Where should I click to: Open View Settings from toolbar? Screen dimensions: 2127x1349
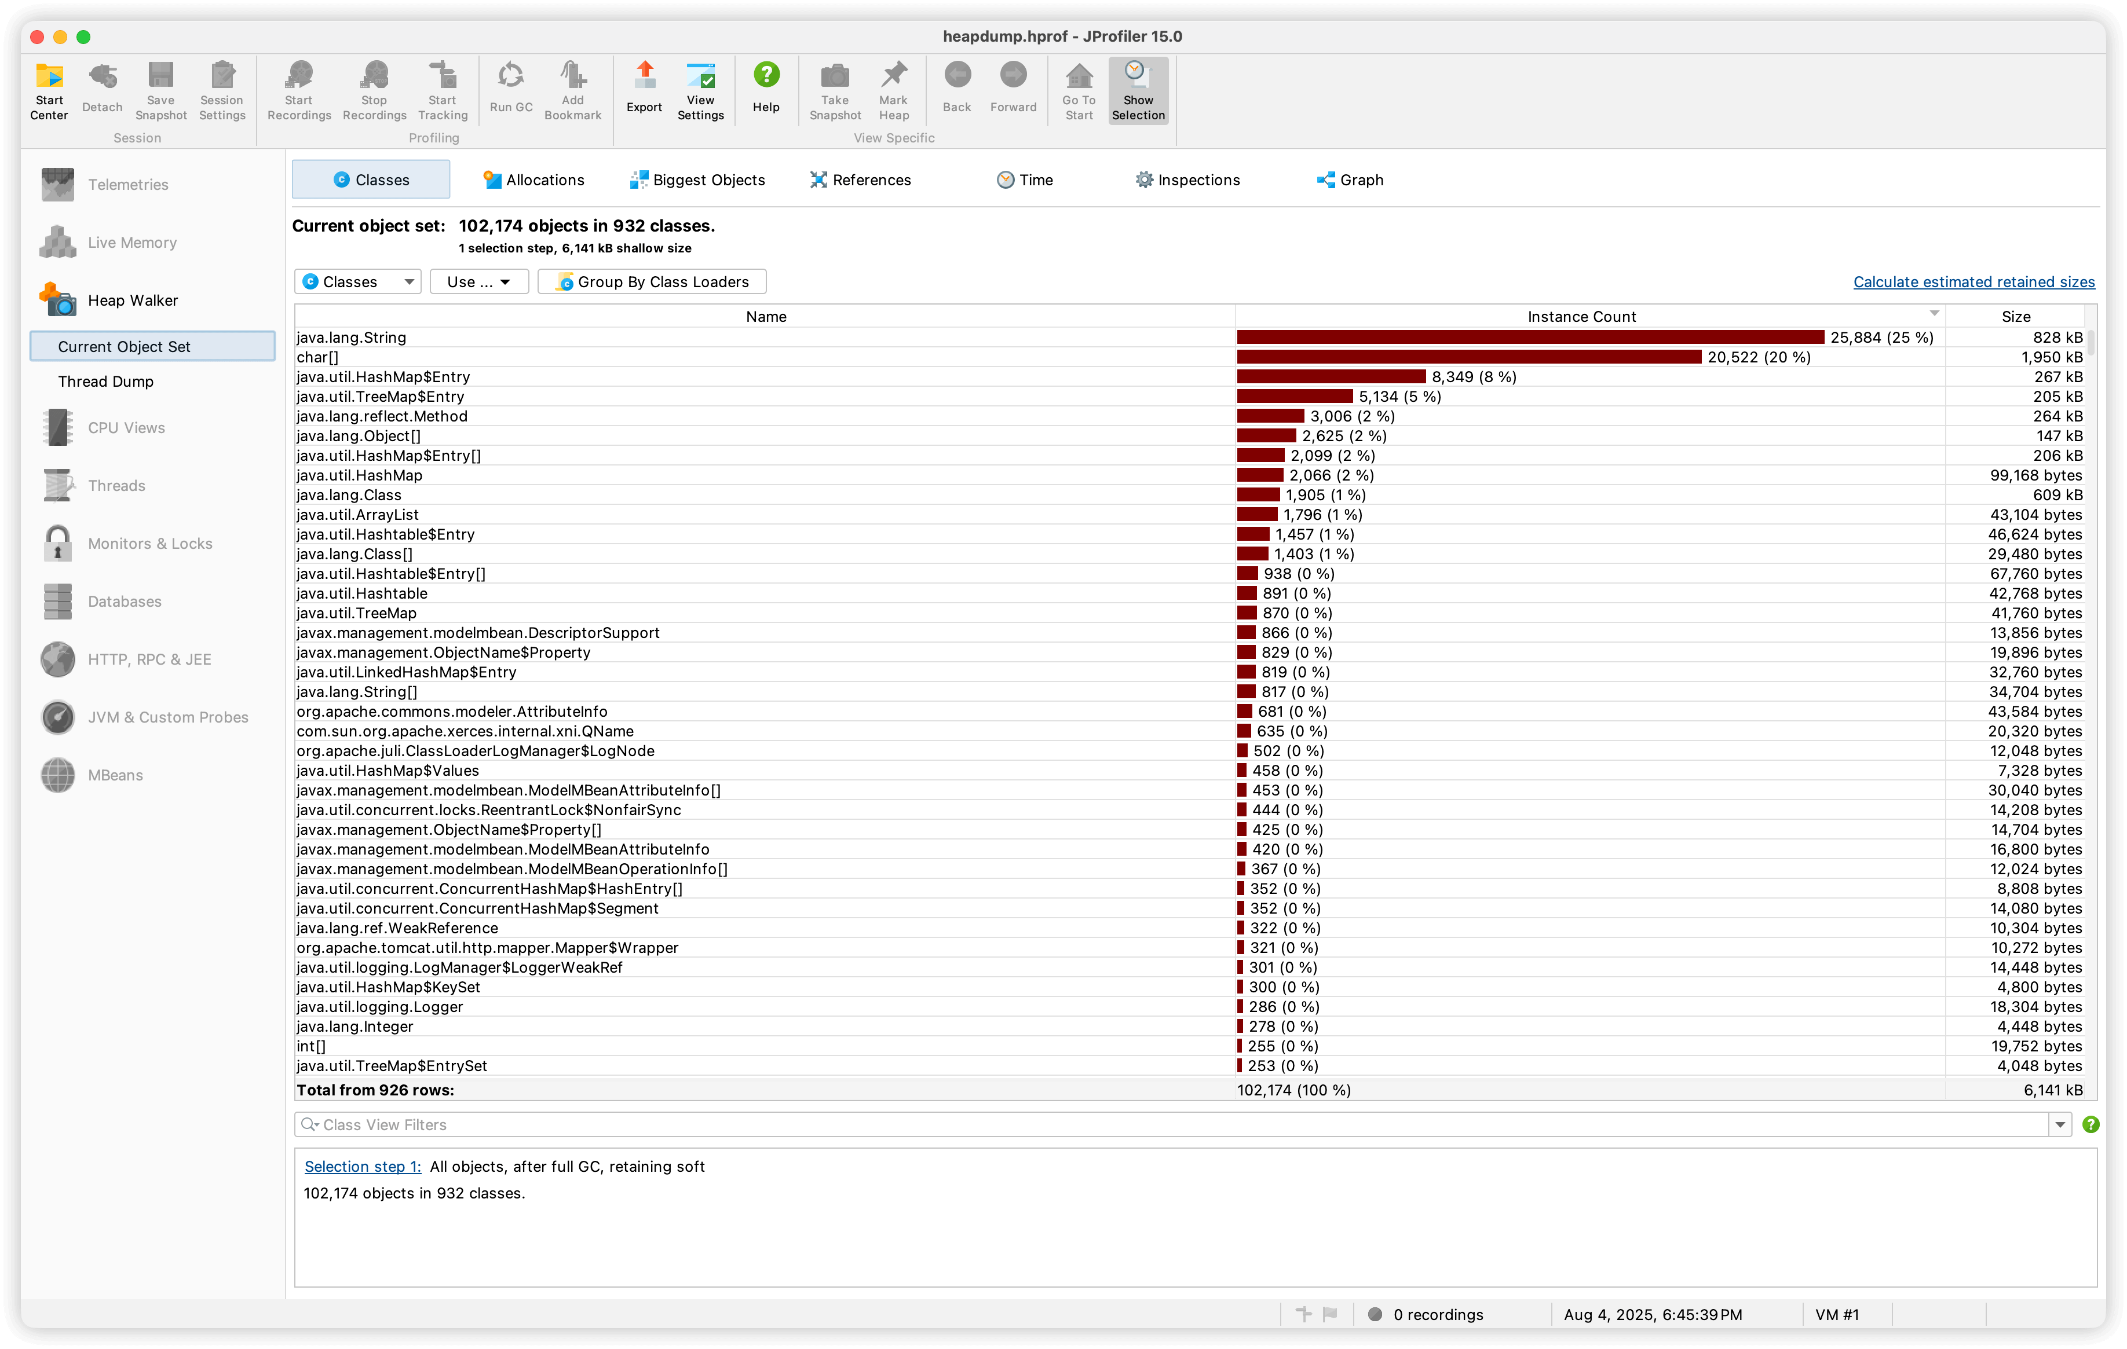coord(700,91)
